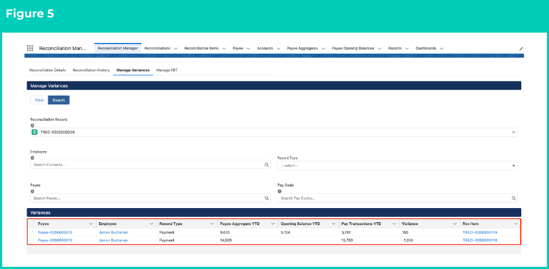Open the Rec Item column header menu
The width and height of the screenshot is (549, 269).
pyautogui.click(x=516, y=224)
